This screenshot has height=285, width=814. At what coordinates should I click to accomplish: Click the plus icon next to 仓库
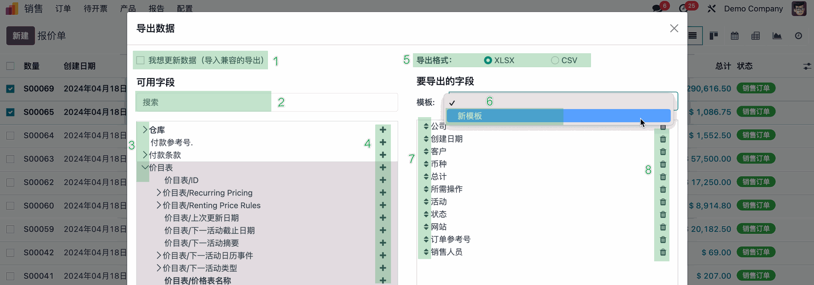(x=382, y=130)
